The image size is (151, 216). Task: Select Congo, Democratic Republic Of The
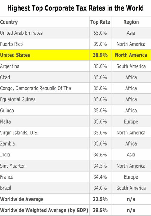36,88
